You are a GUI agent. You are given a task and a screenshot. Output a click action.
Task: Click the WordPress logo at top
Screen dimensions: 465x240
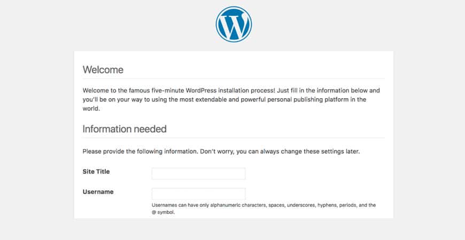pos(234,24)
